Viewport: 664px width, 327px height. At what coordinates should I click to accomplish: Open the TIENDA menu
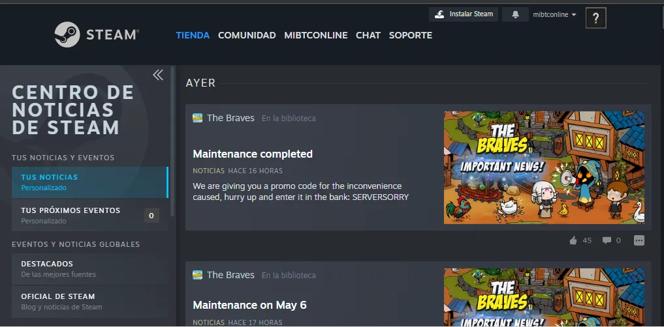[193, 35]
